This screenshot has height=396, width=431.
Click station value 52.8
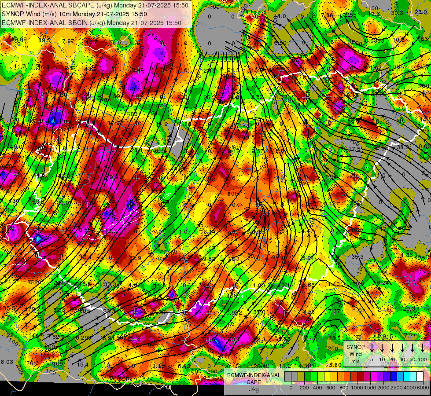59,310
